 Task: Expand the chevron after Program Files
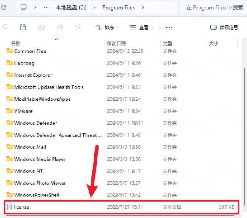tap(143, 8)
